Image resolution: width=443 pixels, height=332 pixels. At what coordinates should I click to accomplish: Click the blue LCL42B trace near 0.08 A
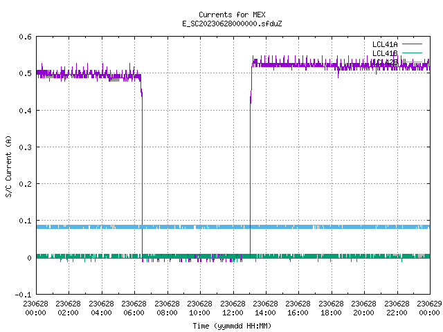[233, 227]
